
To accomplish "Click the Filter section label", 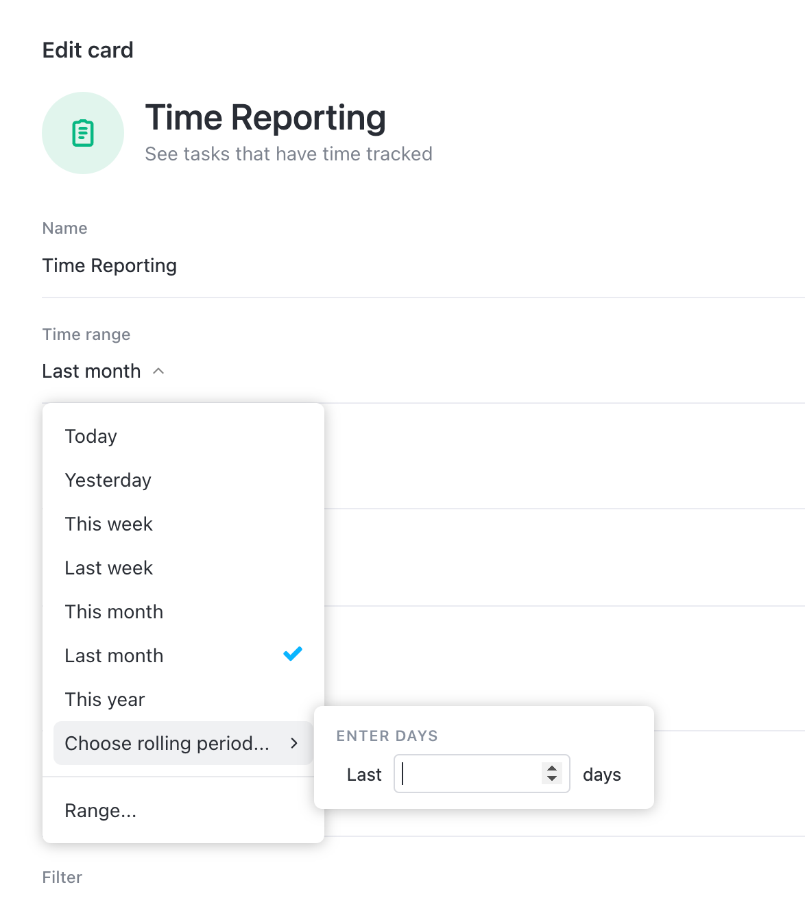I will pos(62,877).
